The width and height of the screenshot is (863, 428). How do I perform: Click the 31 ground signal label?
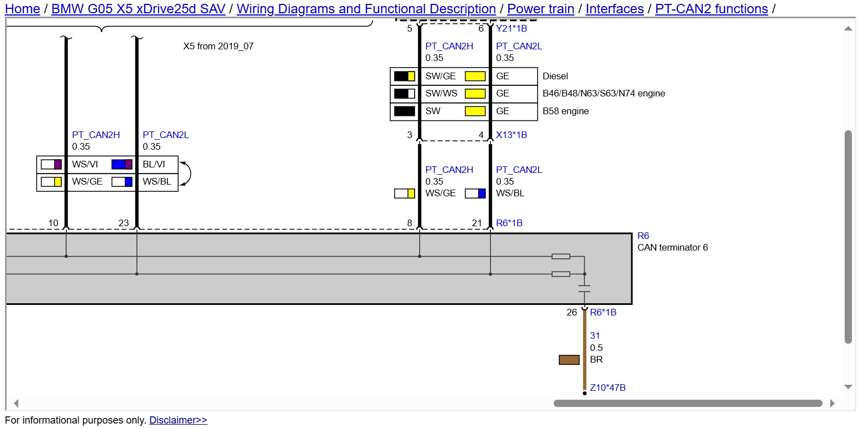(x=595, y=335)
